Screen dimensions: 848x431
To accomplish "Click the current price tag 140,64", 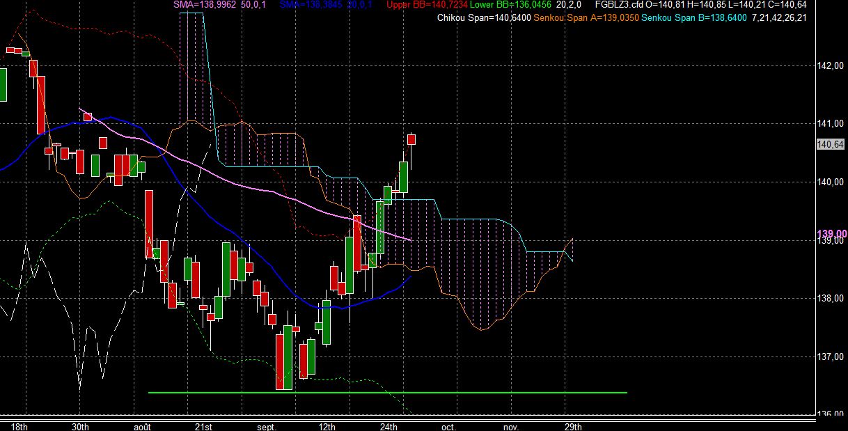I will click(x=831, y=144).
